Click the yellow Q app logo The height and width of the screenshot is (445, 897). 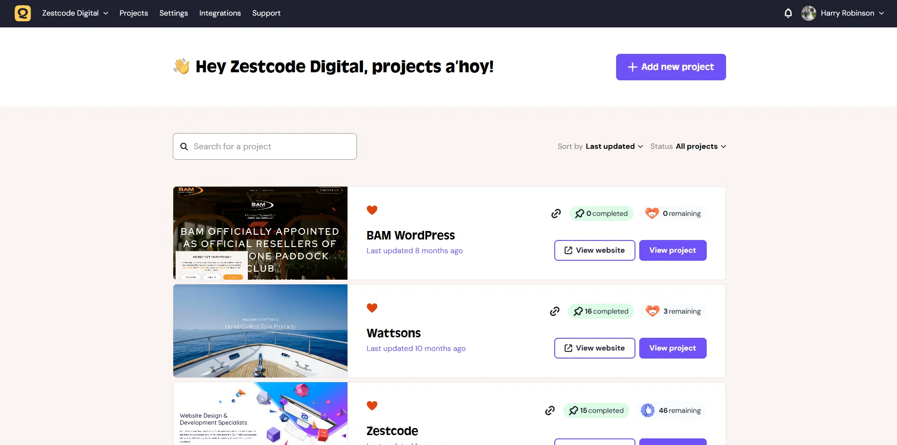coord(23,13)
